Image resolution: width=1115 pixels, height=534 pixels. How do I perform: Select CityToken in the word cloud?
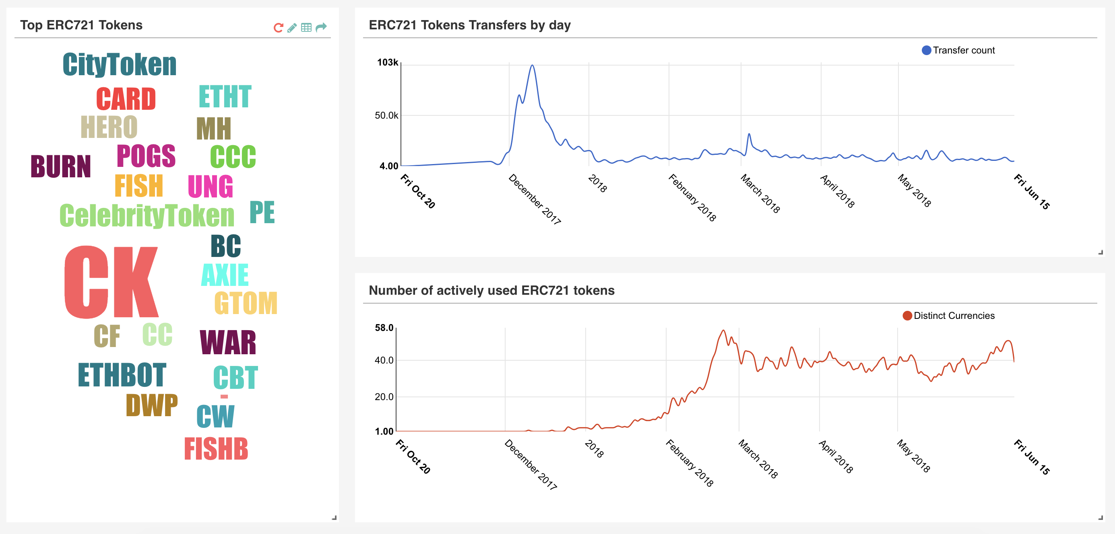coord(120,64)
